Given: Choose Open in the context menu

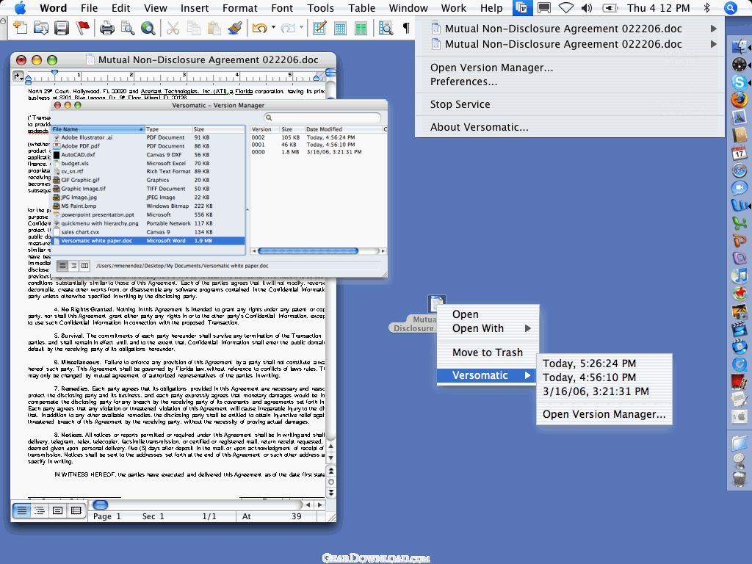Looking at the screenshot, I should [x=488, y=314].
